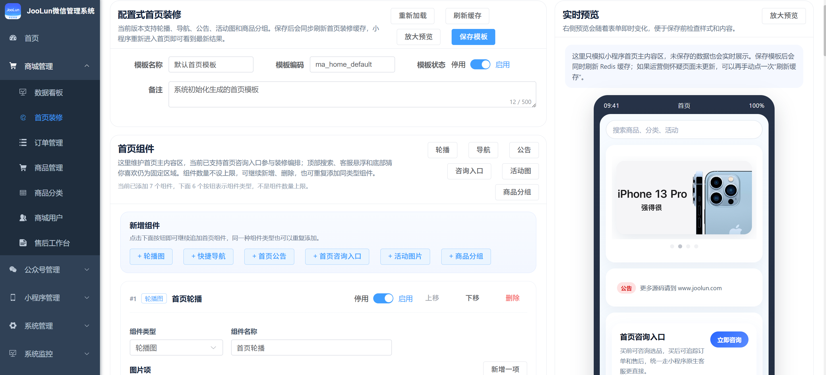
Task: Click 下移 for the 首页轮播 component
Action: [472, 298]
